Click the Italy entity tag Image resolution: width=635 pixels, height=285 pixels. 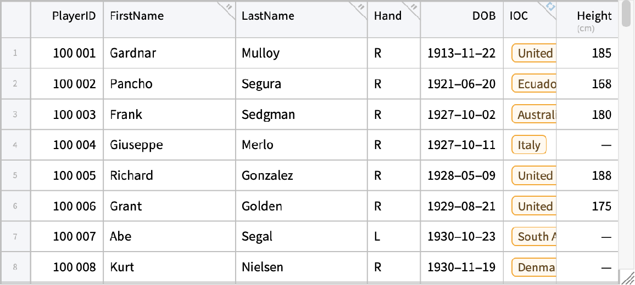click(x=529, y=145)
